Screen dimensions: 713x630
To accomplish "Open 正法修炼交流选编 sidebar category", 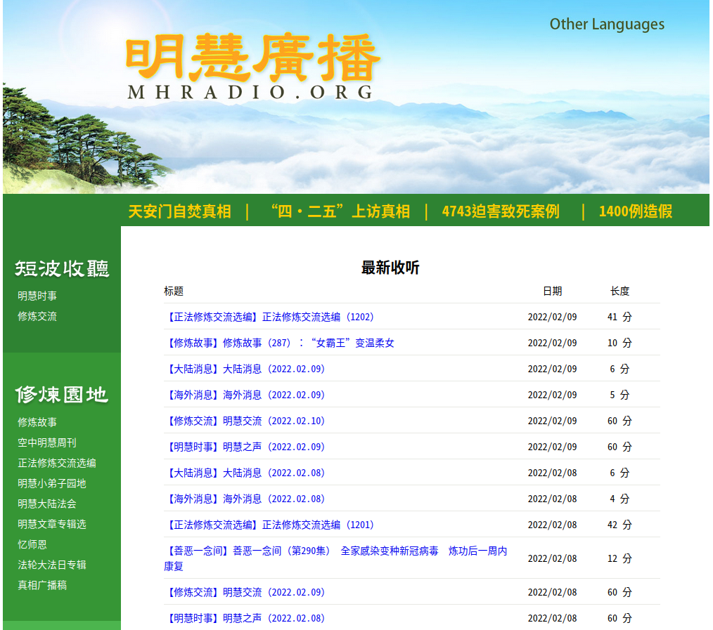I will [x=57, y=464].
